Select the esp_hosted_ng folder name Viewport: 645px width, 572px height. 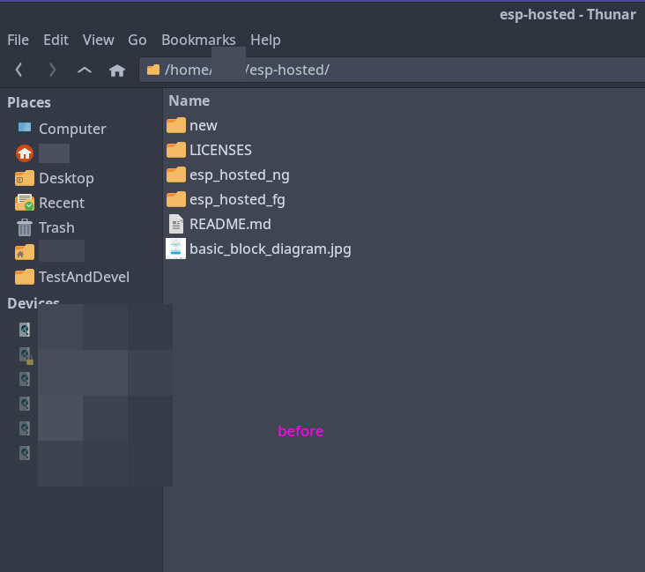(x=240, y=175)
